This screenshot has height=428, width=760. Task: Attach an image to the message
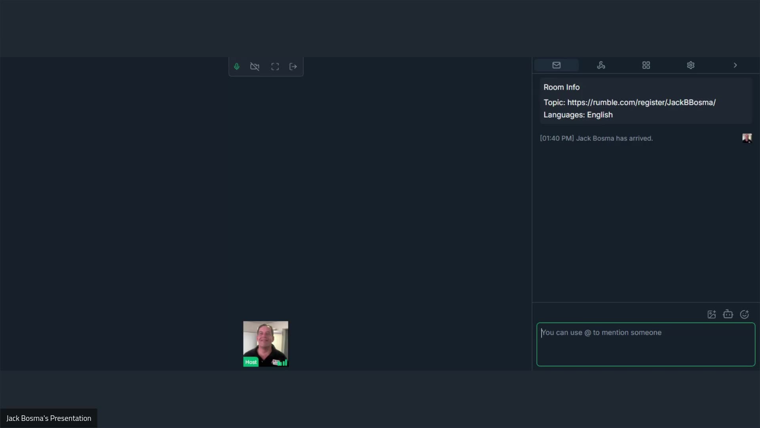coord(711,314)
